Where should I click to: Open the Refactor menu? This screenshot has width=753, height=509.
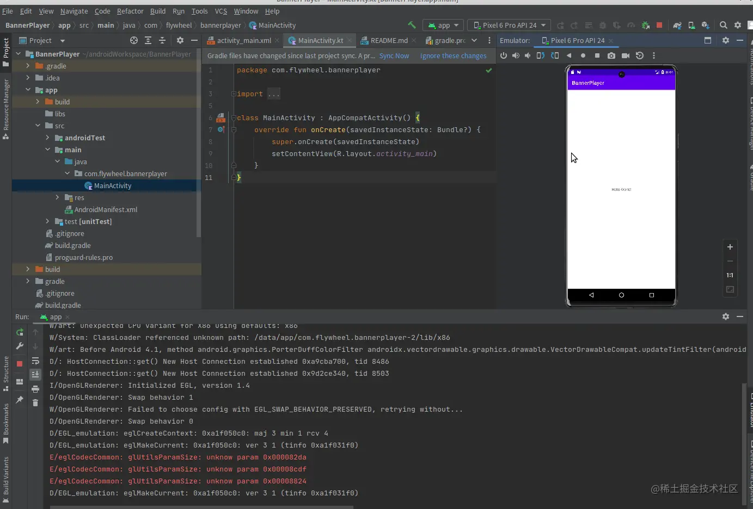[x=130, y=11]
